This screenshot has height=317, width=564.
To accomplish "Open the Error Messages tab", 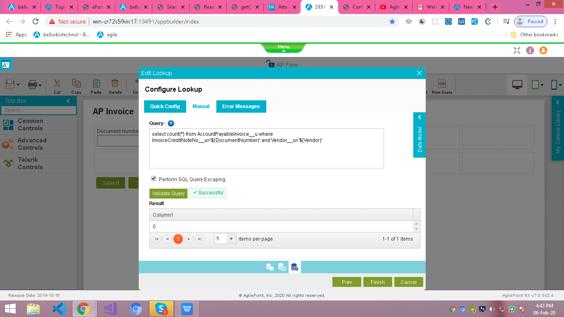I will [241, 106].
